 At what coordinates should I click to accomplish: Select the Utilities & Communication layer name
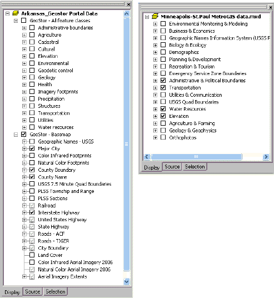(196, 95)
